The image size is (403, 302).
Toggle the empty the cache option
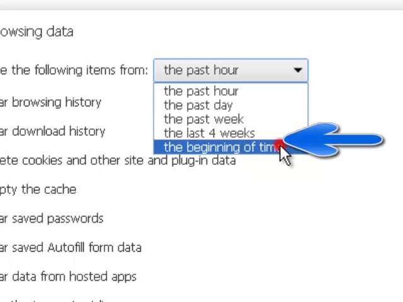tap(38, 190)
